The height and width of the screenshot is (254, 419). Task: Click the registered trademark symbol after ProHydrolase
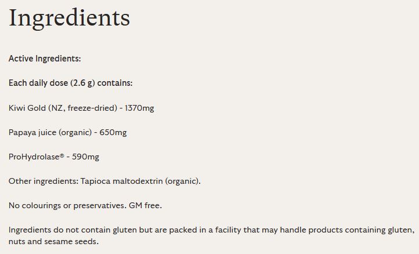tap(62, 155)
